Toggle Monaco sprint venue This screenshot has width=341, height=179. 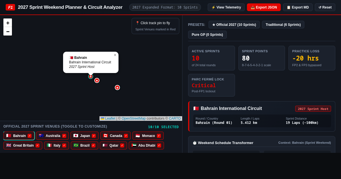point(148,136)
